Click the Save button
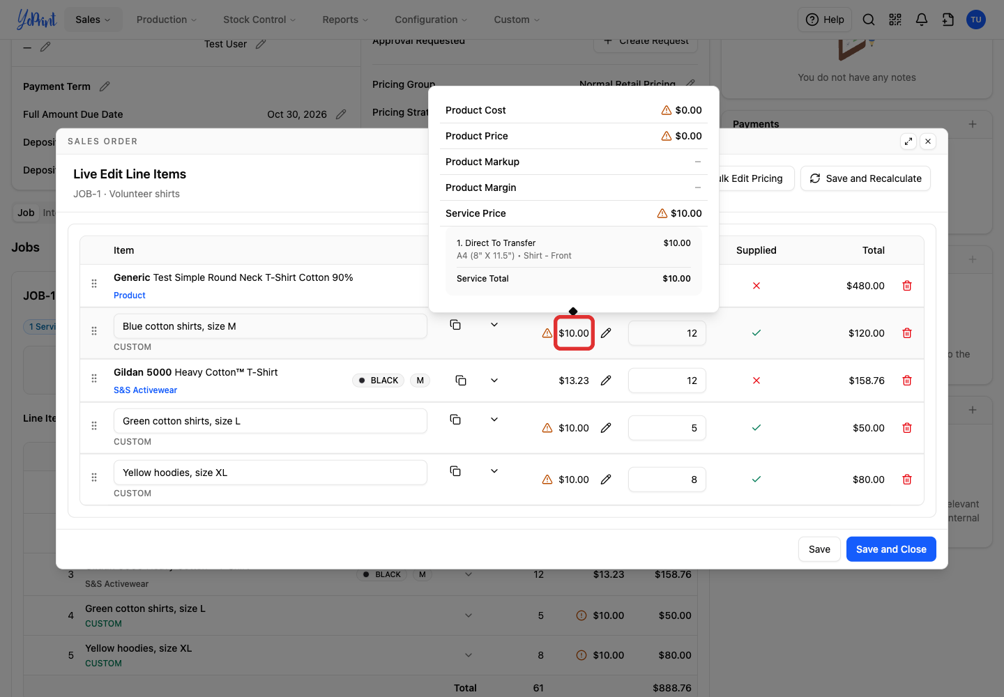Image resolution: width=1004 pixels, height=697 pixels. [x=819, y=549]
